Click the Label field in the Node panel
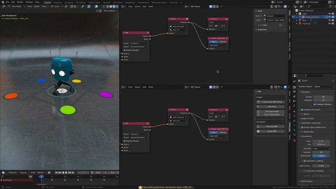 (x=274, y=20)
